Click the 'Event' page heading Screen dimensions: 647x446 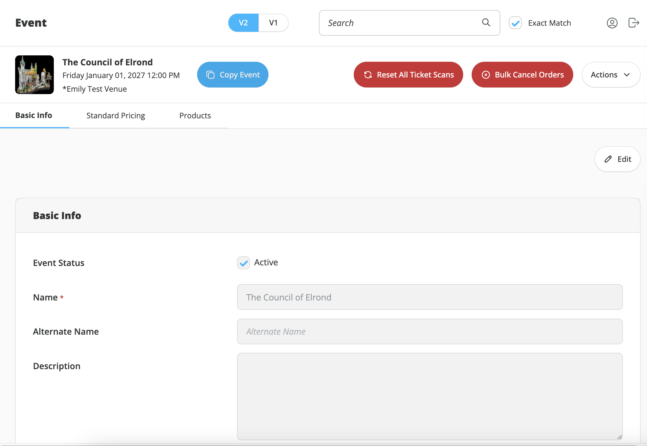point(31,23)
